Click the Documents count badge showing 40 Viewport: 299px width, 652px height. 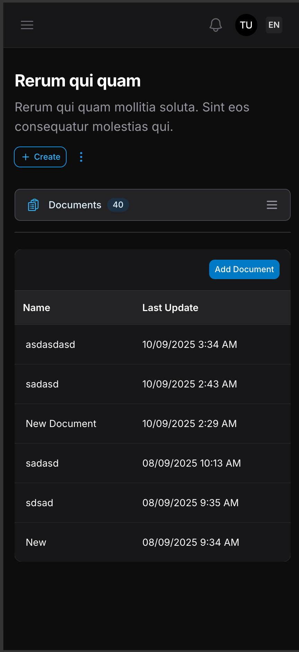pos(118,205)
